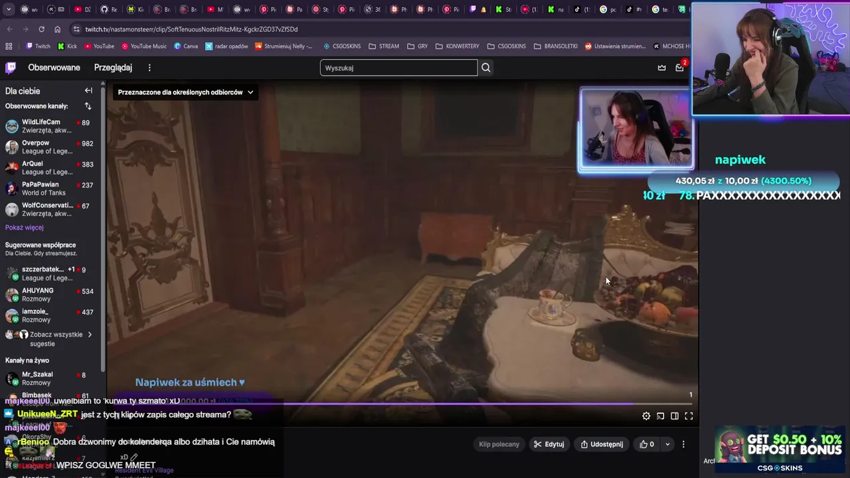The image size is (850, 478).
Task: Open Obserwowane tab
Action: point(54,68)
